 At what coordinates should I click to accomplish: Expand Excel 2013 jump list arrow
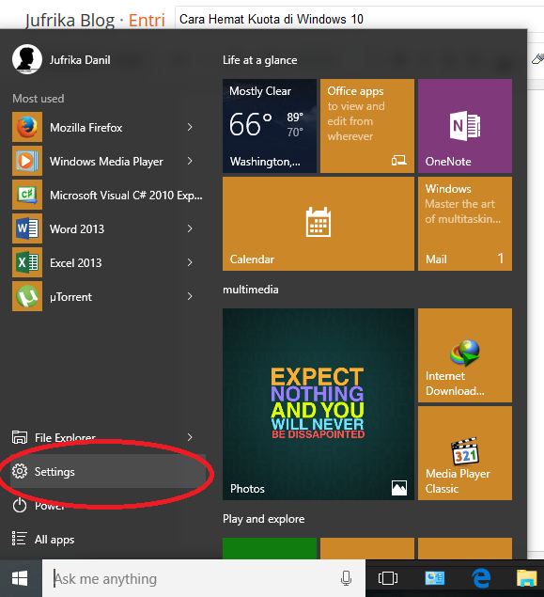(190, 262)
